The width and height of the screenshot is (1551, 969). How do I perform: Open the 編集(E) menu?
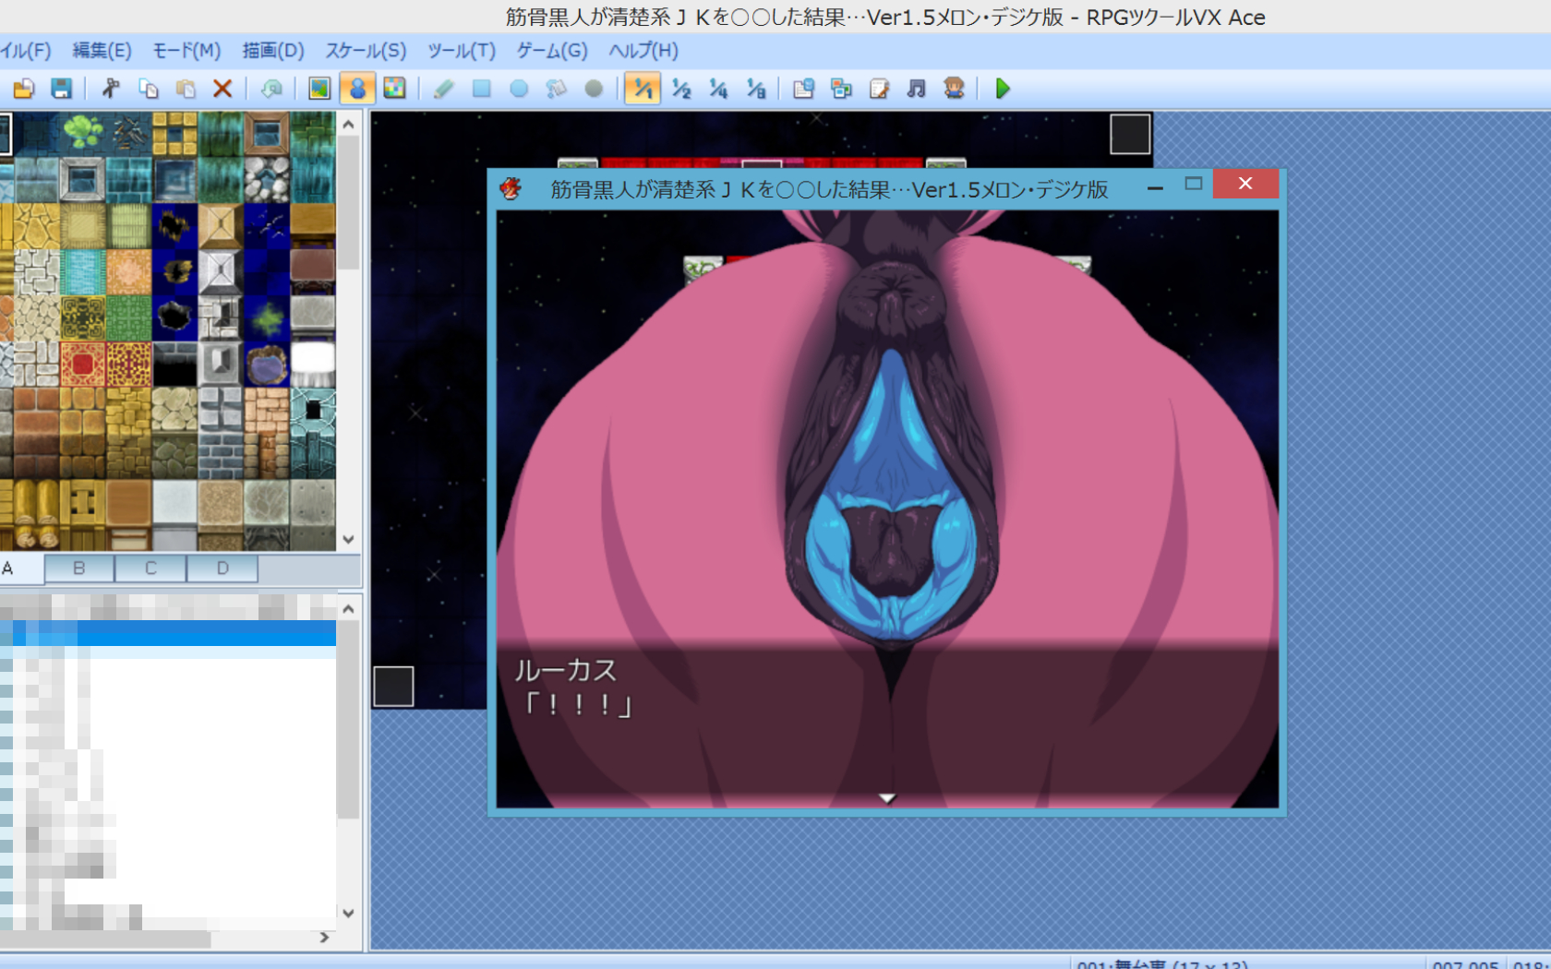(x=102, y=51)
